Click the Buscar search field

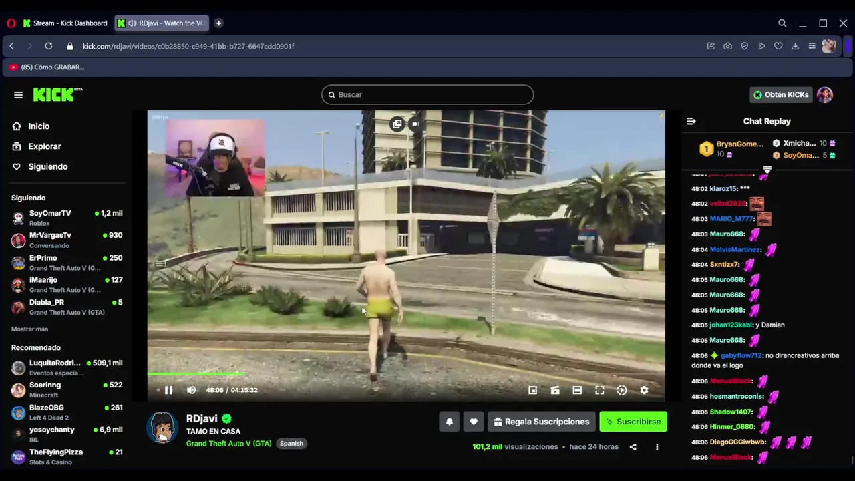[427, 94]
